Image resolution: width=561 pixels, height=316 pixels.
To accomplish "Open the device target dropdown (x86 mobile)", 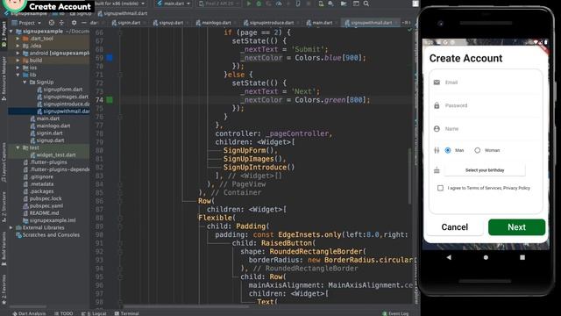I will tap(120, 4).
